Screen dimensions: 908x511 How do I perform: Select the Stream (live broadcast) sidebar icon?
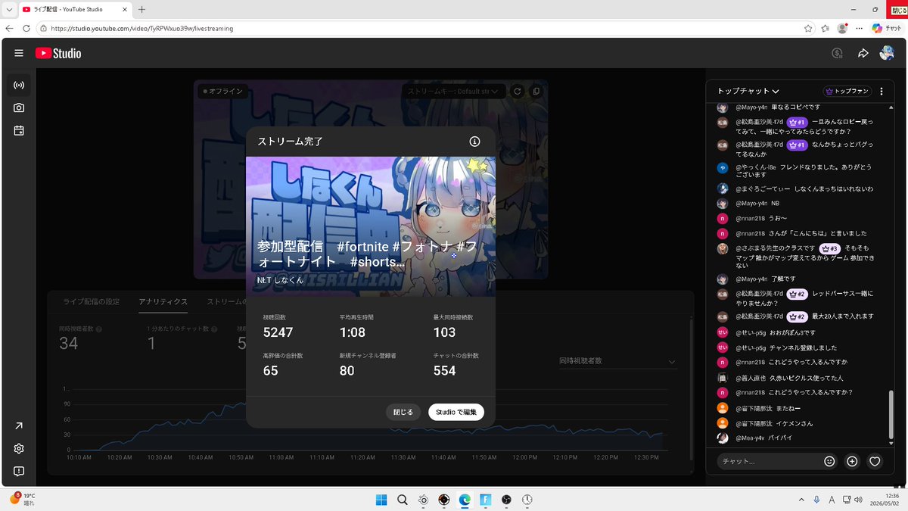19,86
